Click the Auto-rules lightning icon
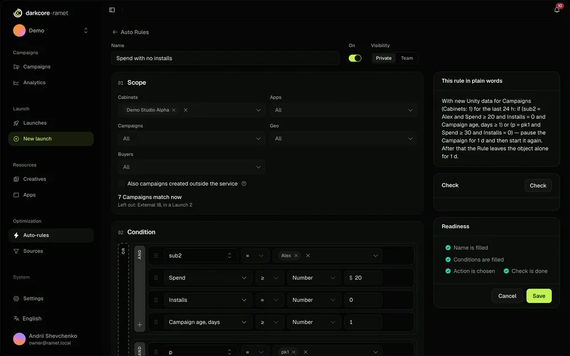This screenshot has height=356, width=570. [x=16, y=235]
